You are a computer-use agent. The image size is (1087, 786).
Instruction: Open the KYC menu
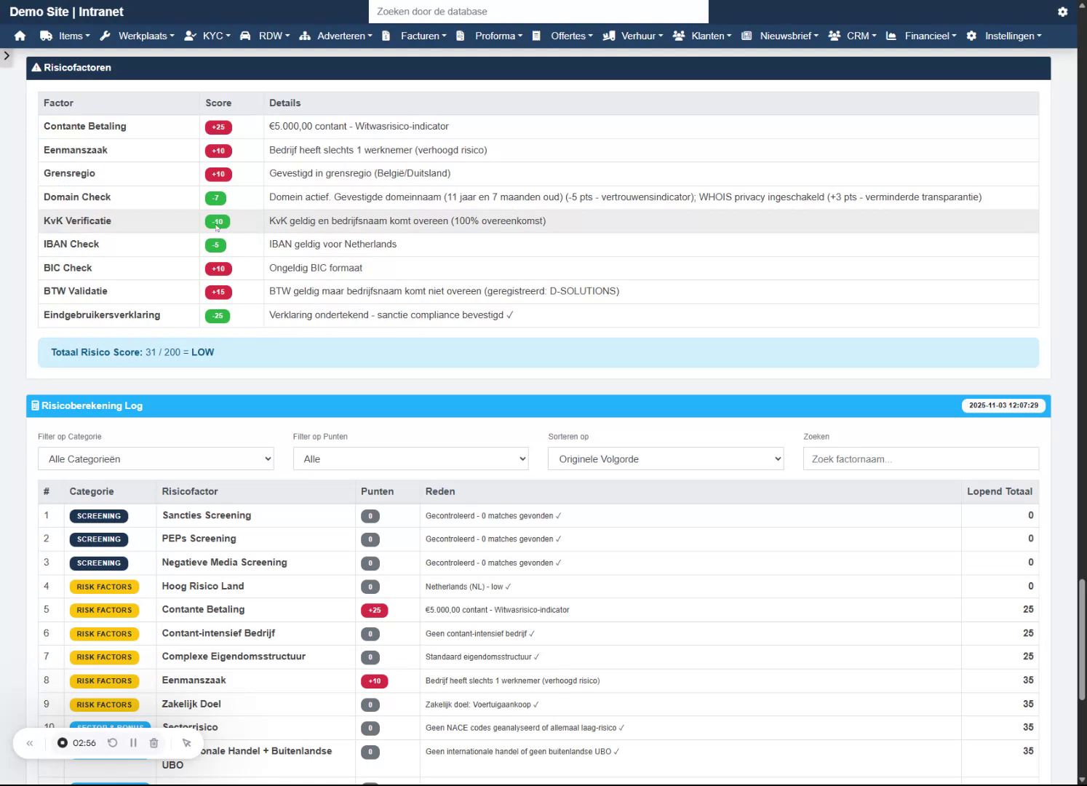pyautogui.click(x=216, y=36)
